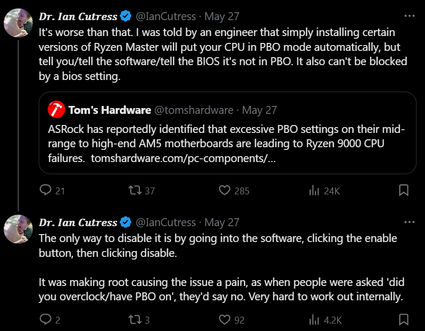Click the @IanCutress handle on second tweet
Viewport: 425px width, 331px height.
tap(166, 222)
